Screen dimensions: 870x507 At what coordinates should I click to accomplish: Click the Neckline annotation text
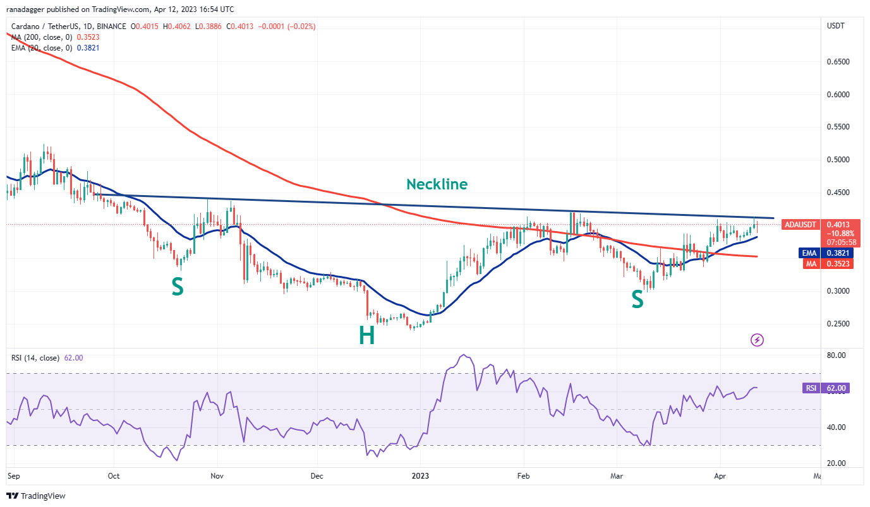437,184
